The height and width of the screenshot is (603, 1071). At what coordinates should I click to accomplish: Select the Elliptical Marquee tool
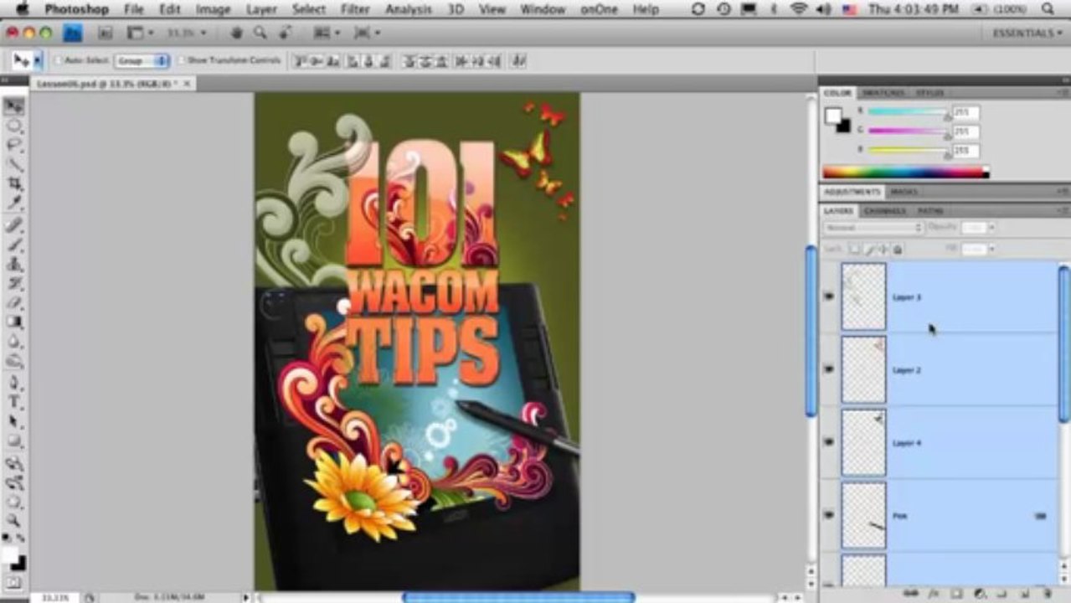14,126
